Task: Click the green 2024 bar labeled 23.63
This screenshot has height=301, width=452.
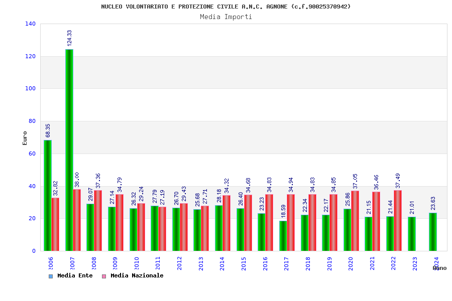Action: click(x=433, y=232)
